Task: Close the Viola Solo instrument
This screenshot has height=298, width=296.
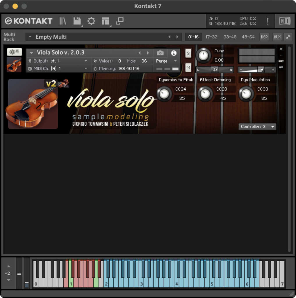Action: pos(281,49)
